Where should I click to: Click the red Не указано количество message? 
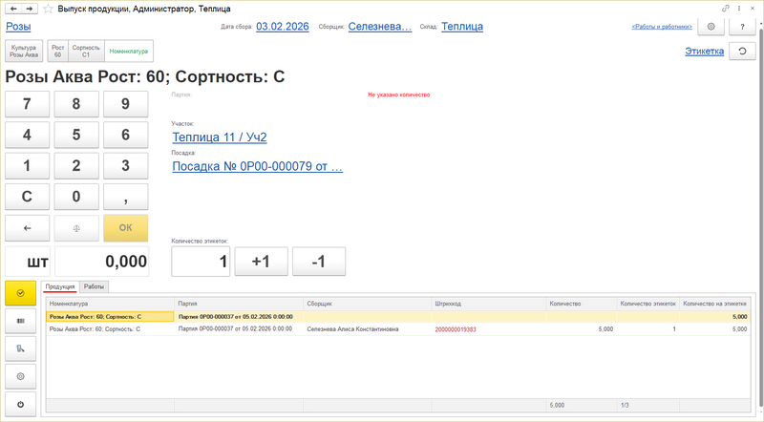tap(398, 95)
